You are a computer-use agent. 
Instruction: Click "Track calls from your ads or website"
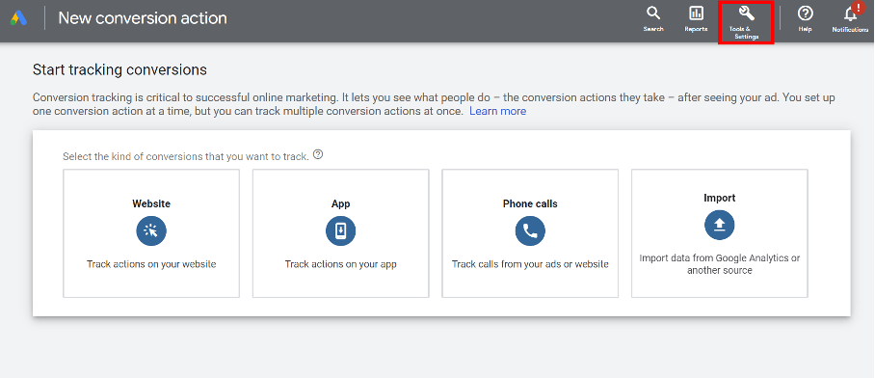[x=530, y=264]
